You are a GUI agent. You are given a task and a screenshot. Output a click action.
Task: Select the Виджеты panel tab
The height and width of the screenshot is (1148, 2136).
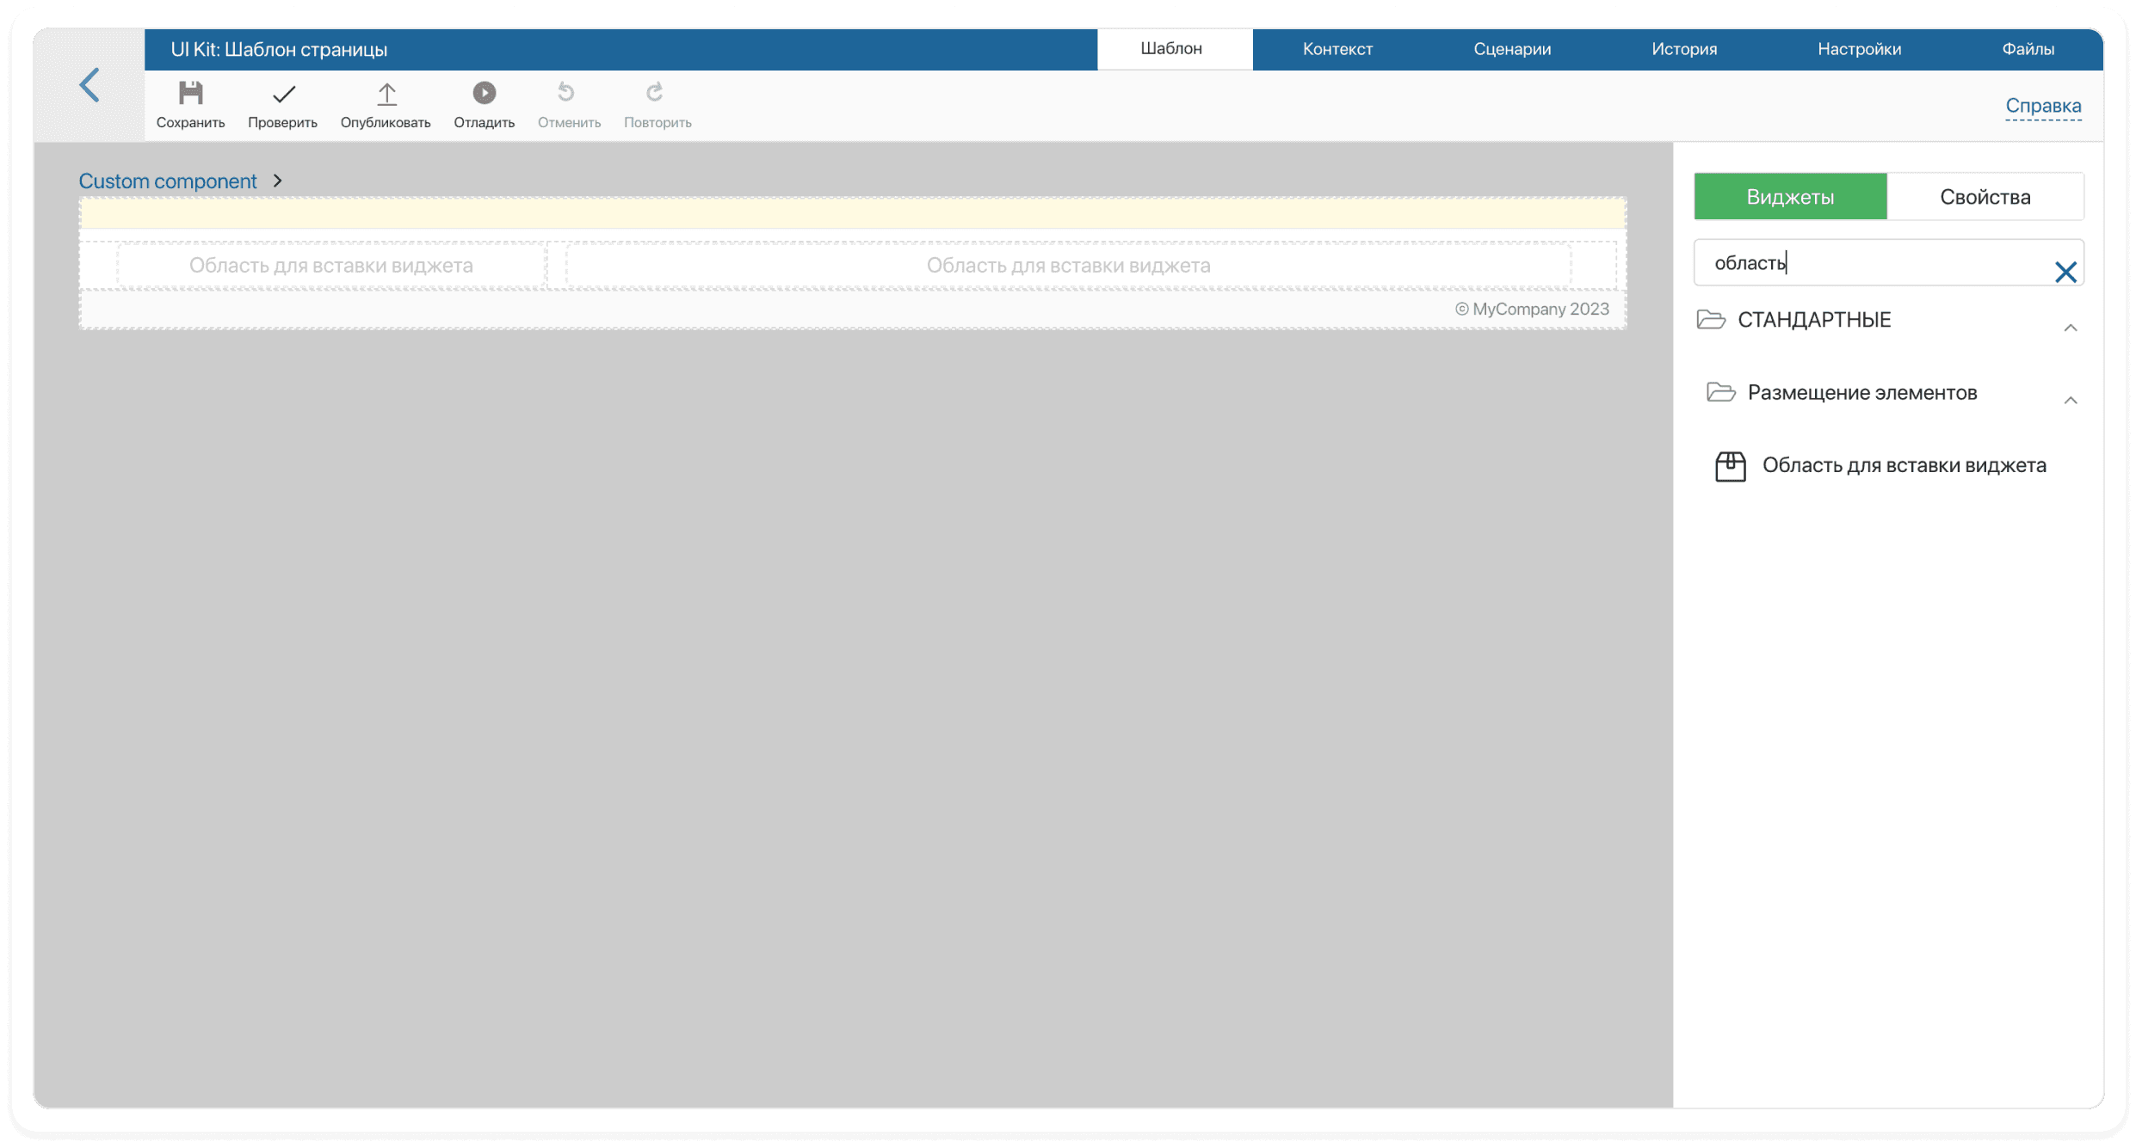(x=1790, y=197)
